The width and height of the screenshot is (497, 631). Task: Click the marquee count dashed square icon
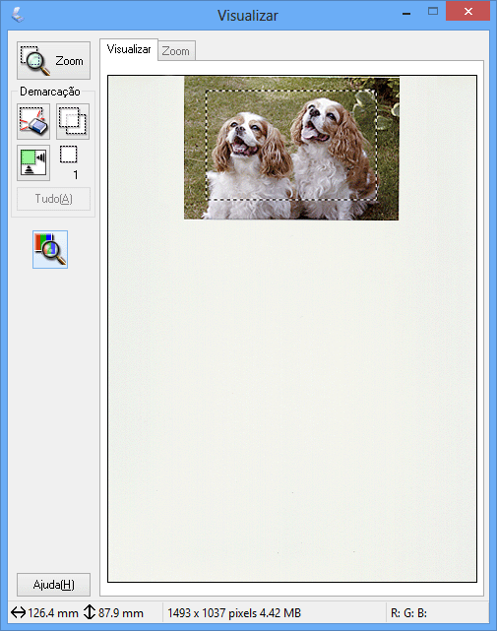point(69,155)
